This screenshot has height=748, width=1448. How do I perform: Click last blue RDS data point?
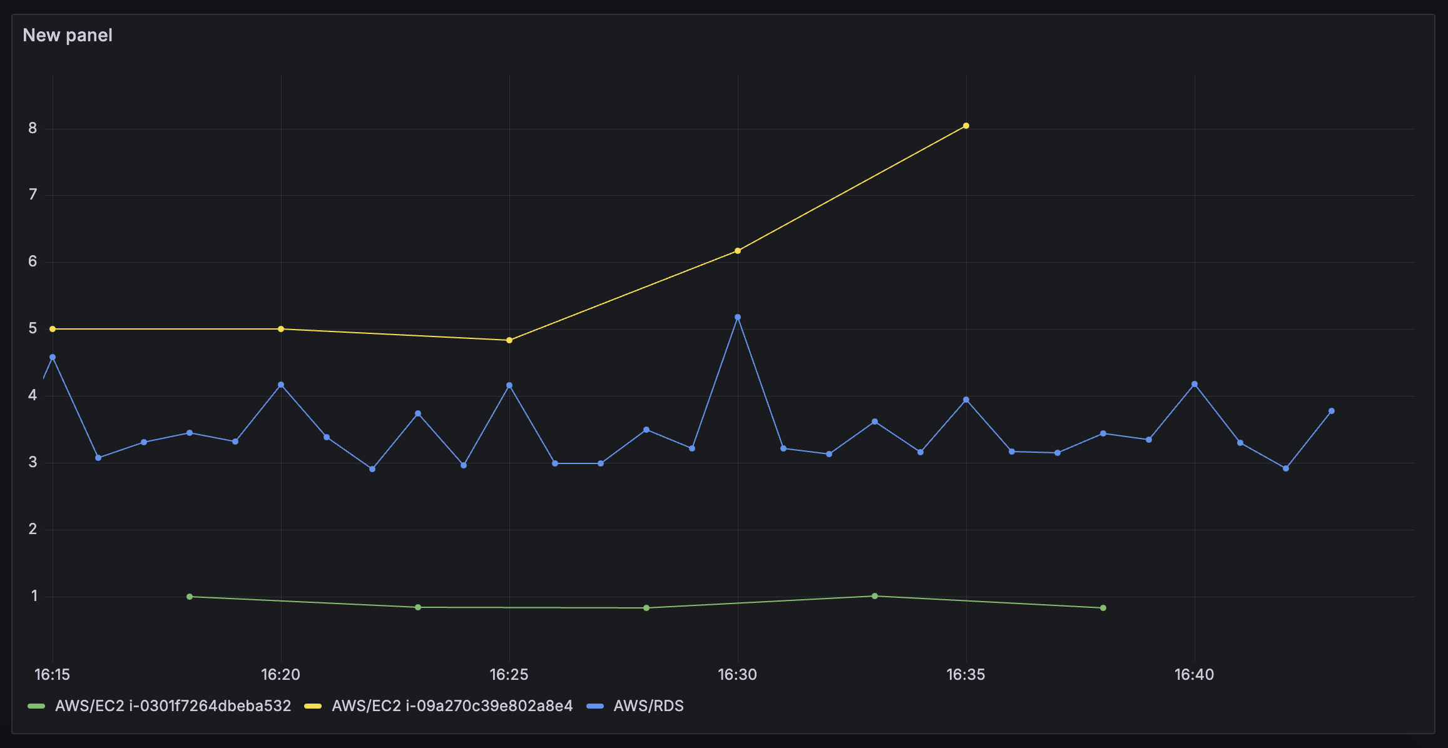point(1332,411)
